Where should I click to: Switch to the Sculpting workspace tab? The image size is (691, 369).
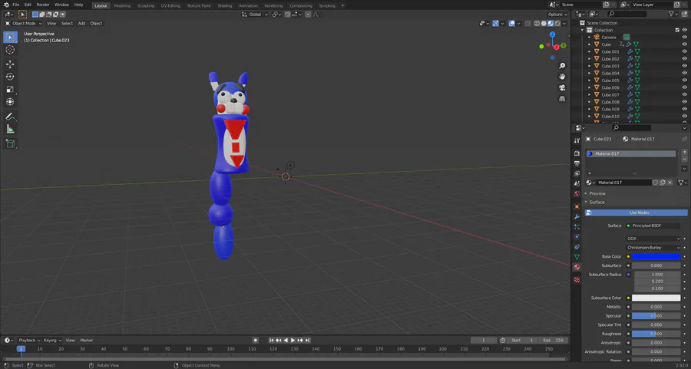tap(145, 5)
